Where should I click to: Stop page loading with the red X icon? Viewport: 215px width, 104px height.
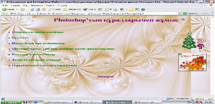[x=32, y=9]
